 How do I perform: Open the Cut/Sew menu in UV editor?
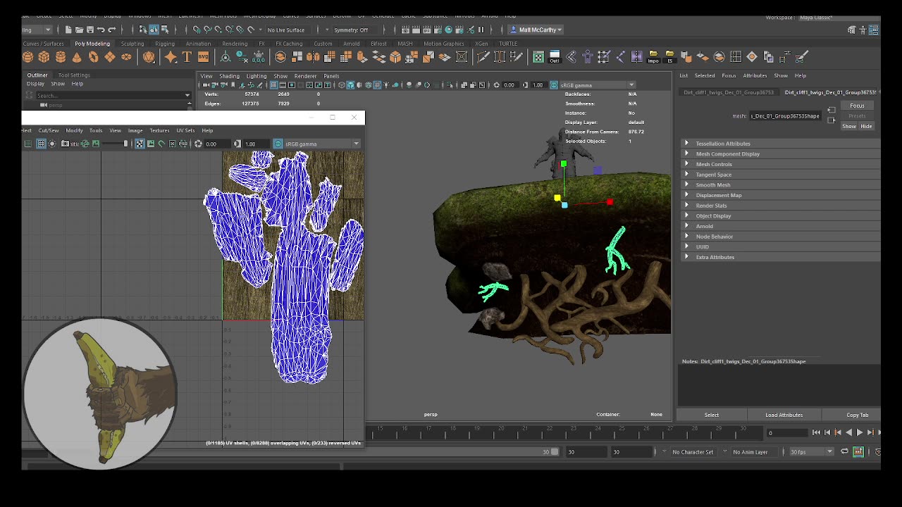[x=49, y=130]
